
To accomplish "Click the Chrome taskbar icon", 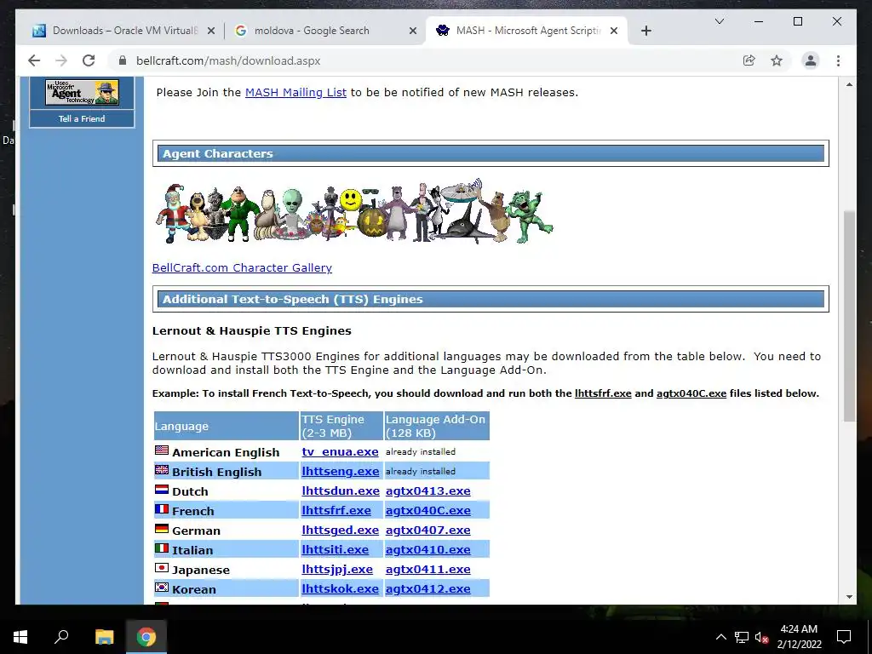I will click(x=146, y=637).
